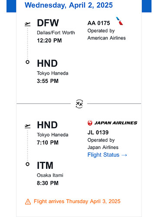The width and height of the screenshot is (158, 217).
Task: Click the American Airlines logo icon
Action: point(119,21)
